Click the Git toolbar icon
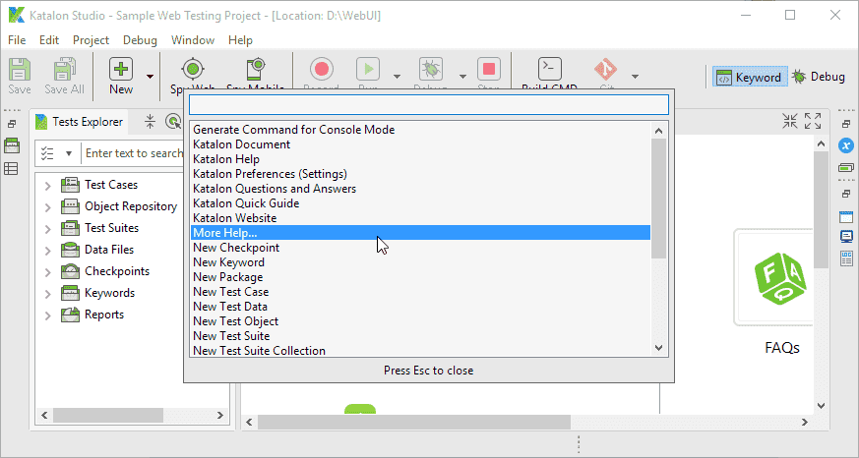859x458 pixels. click(x=605, y=71)
